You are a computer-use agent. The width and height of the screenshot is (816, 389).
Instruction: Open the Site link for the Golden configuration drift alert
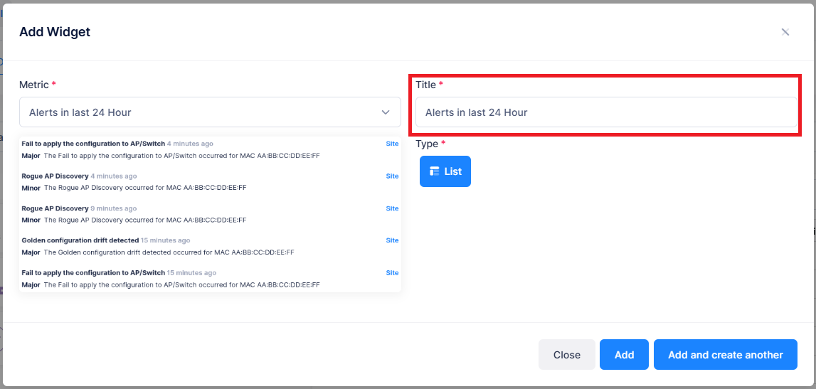click(392, 240)
